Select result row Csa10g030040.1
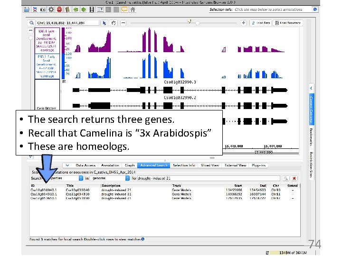This screenshot has width=342, height=256. point(165,190)
